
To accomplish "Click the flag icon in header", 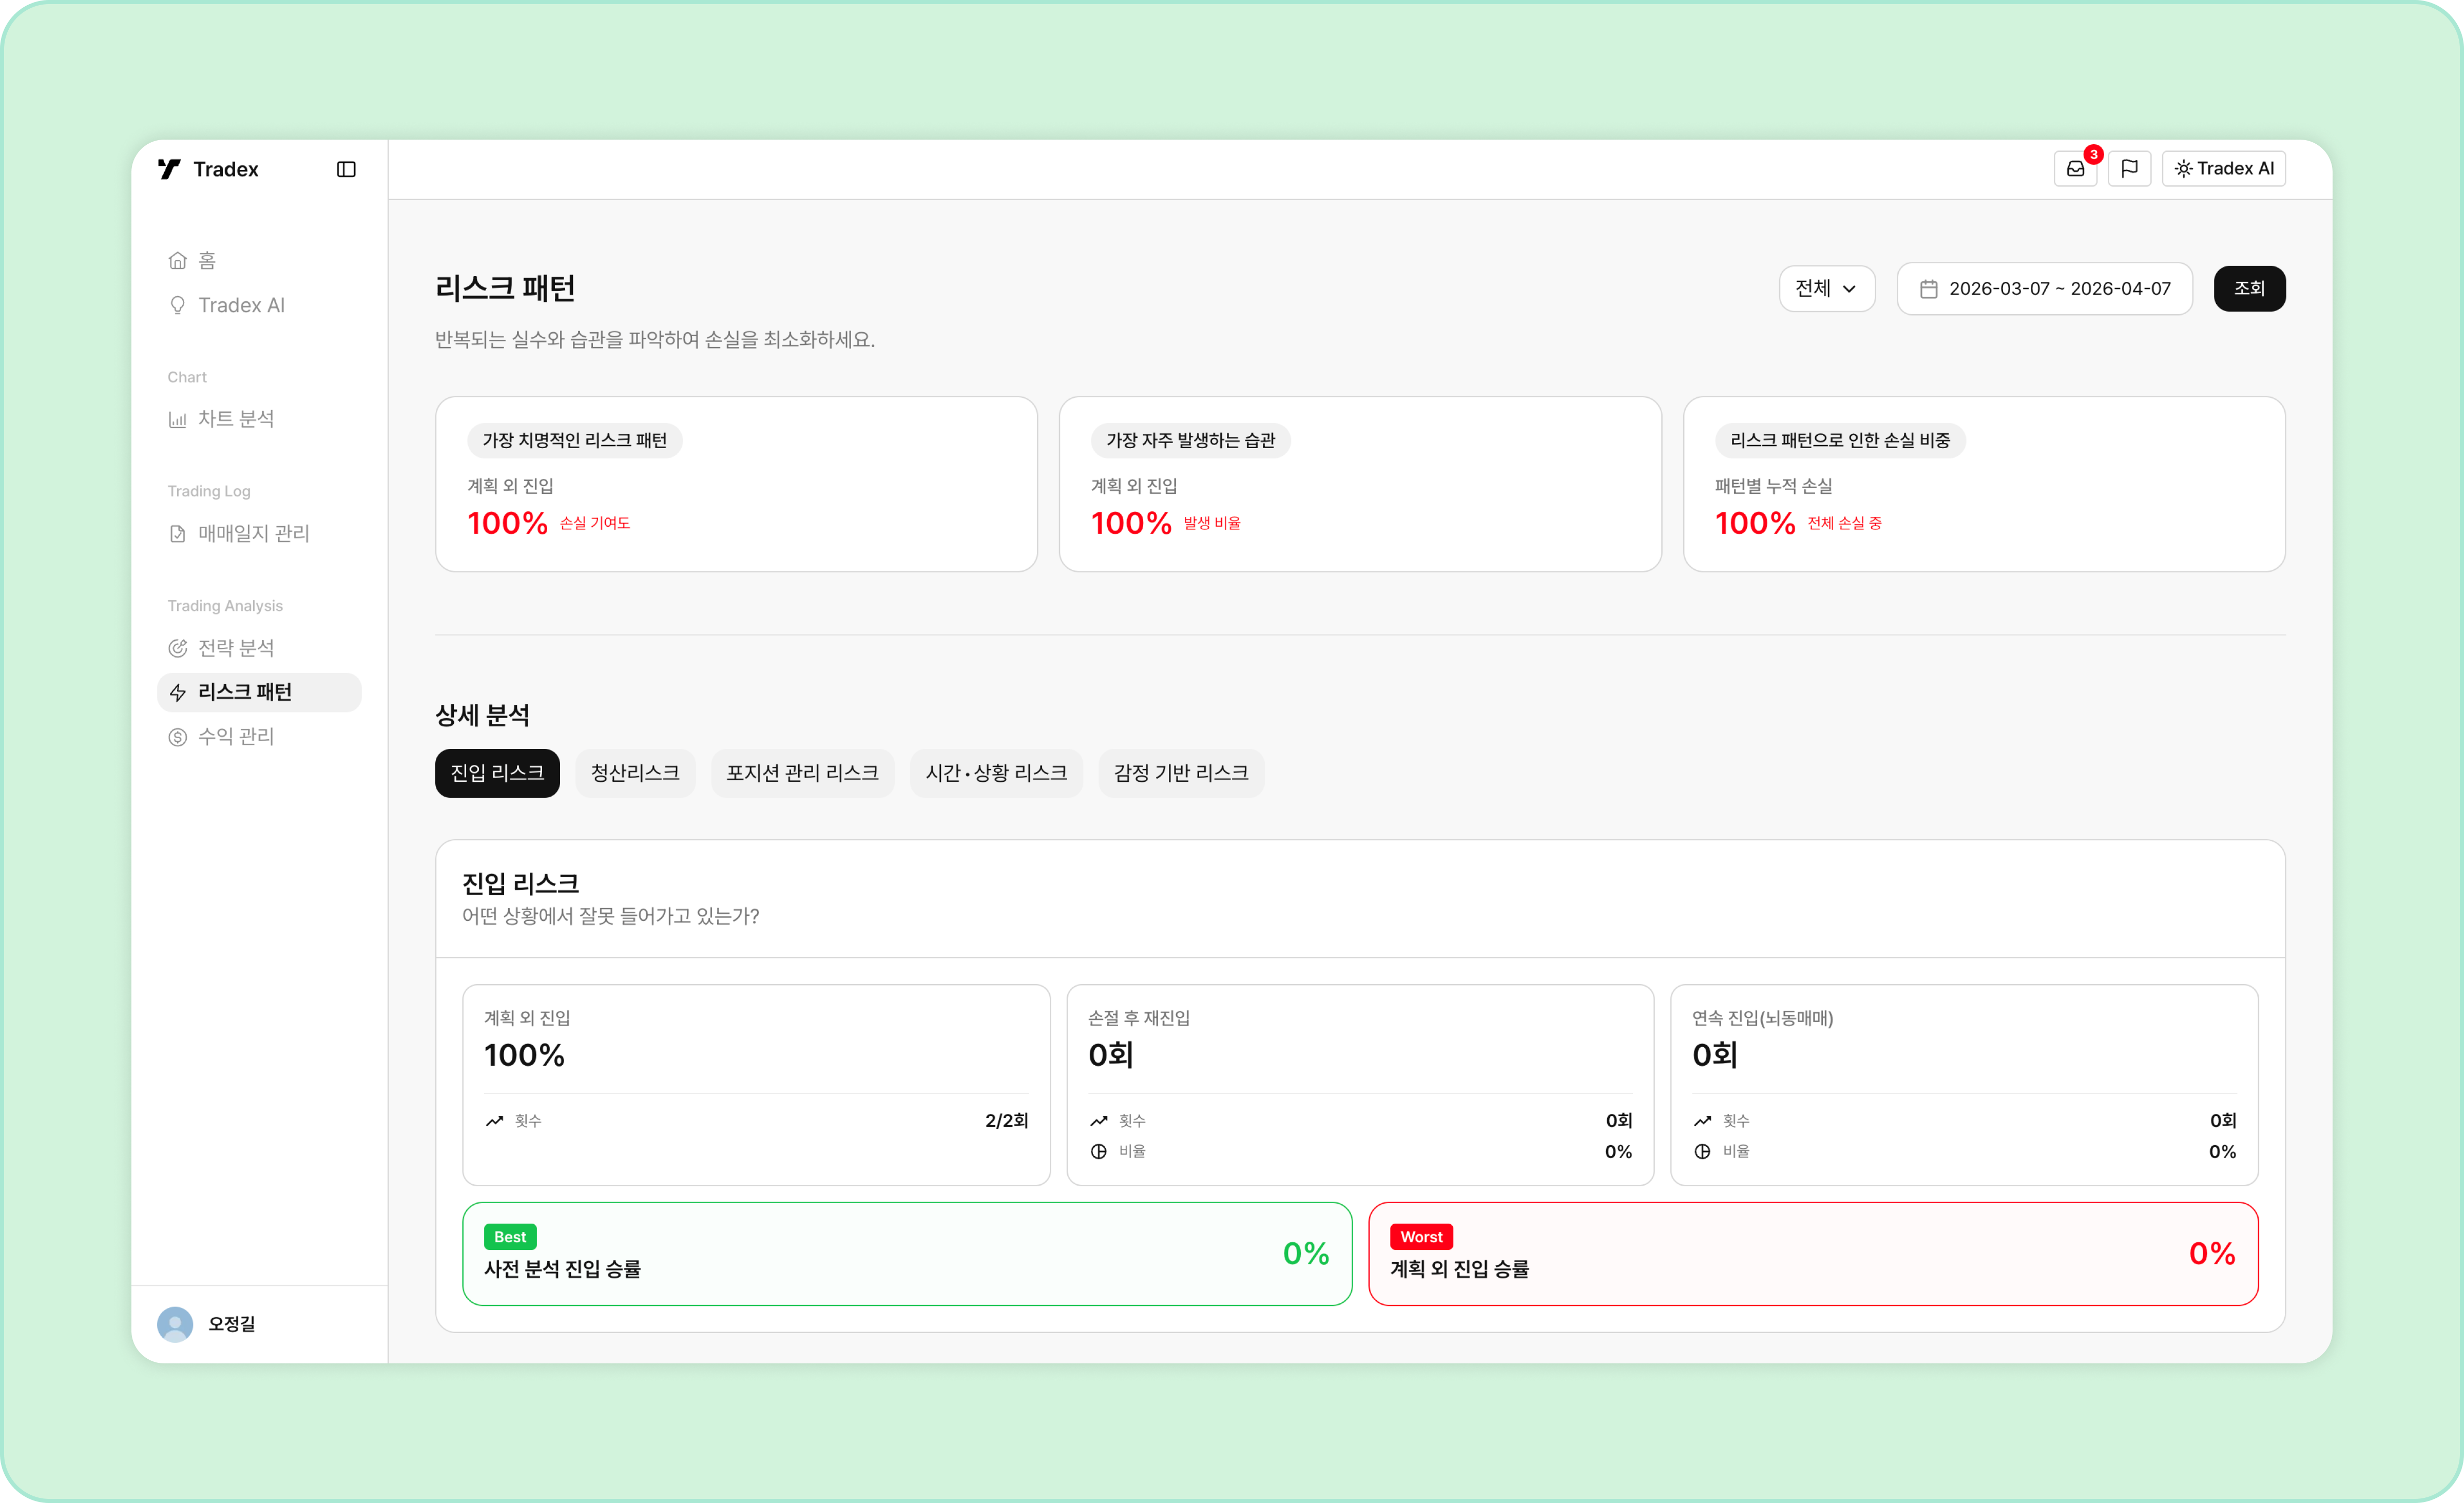I will point(2129,169).
